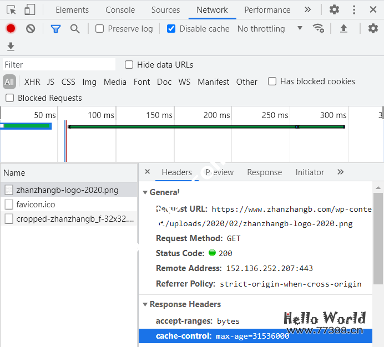This screenshot has height=347, width=384.
Task: Click the inspect element picker icon
Action: pyautogui.click(x=11, y=9)
